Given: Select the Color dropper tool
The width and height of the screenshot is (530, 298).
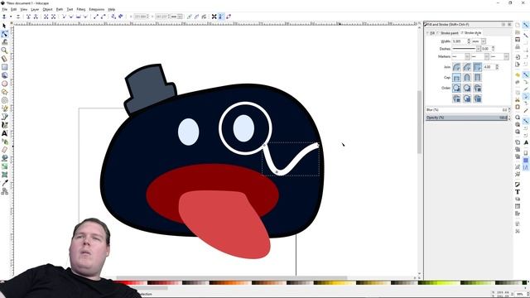Looking at the screenshot, I should 4,183.
